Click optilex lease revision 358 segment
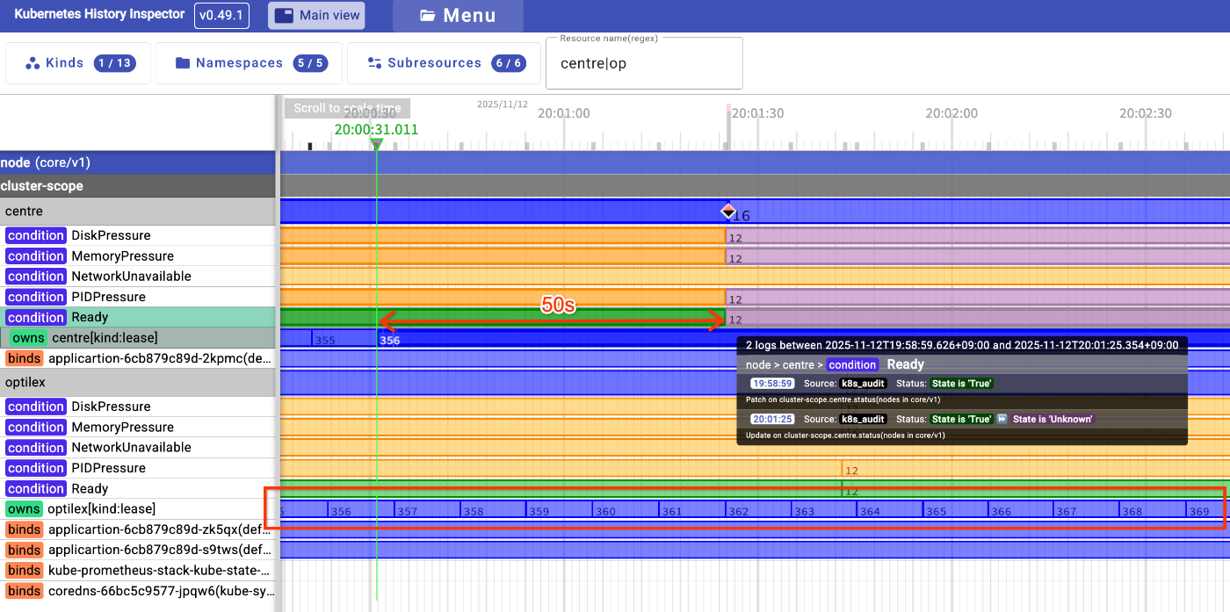 click(492, 510)
